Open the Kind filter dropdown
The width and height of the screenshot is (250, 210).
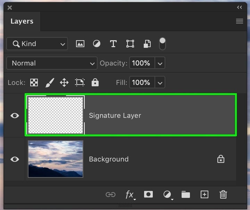coord(37,44)
